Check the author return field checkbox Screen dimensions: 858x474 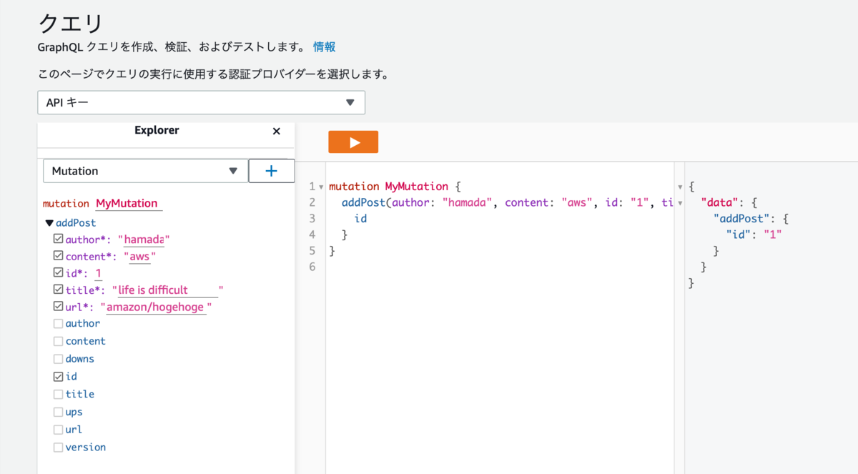pos(58,323)
